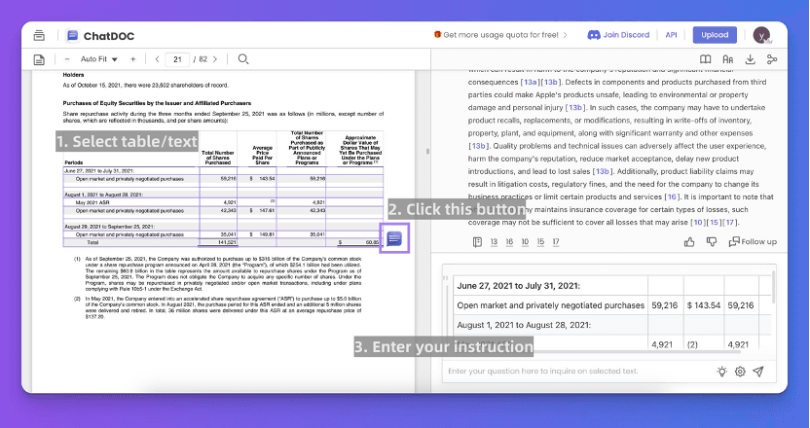Open the API menu item
Viewport: 810px width, 428px height.
pyautogui.click(x=671, y=35)
